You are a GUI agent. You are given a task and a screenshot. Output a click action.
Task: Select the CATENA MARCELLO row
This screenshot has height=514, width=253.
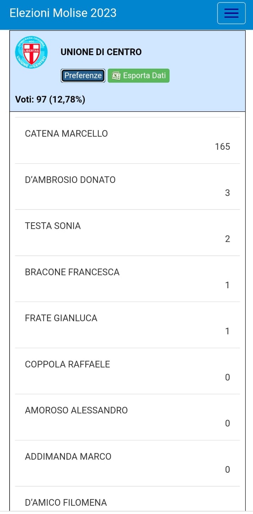pyautogui.click(x=127, y=141)
